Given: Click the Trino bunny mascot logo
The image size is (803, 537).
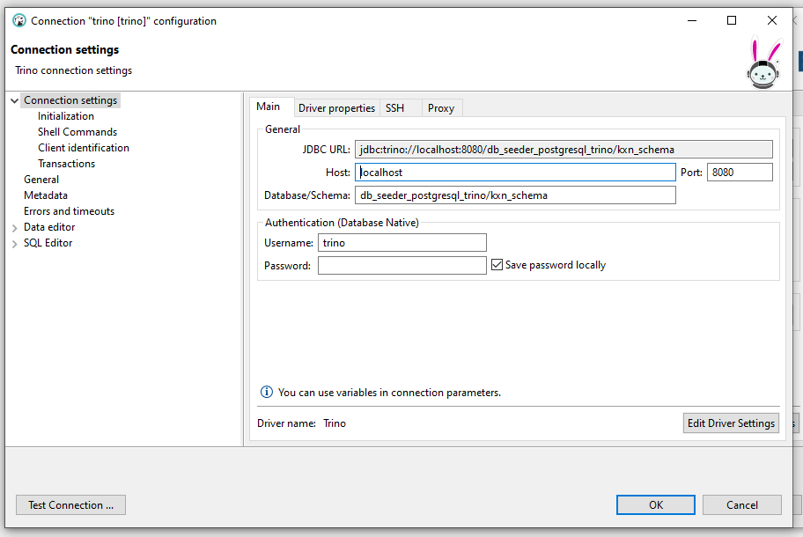Looking at the screenshot, I should 764,63.
